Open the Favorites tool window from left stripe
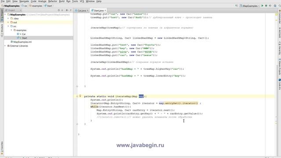Image resolution: width=281 pixels, height=158 pixels. (2, 148)
